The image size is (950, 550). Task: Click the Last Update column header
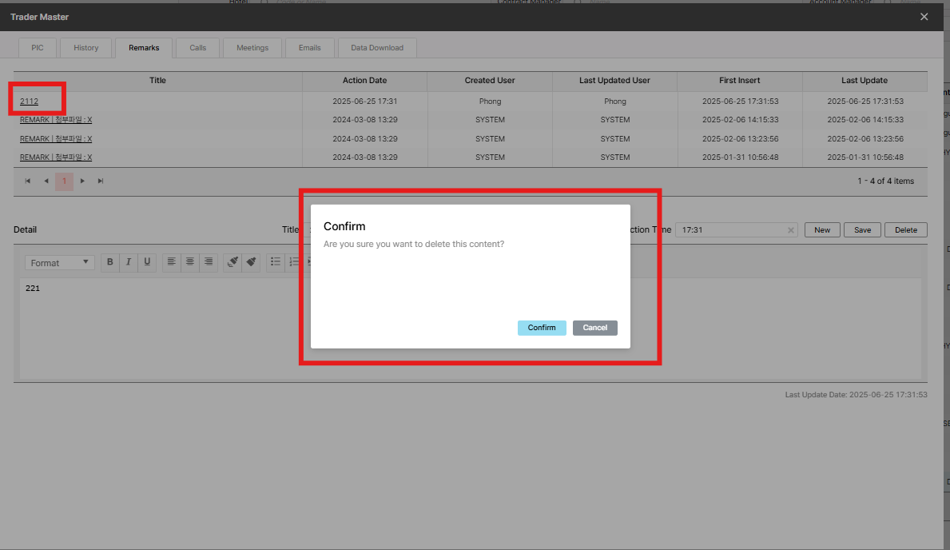(x=865, y=81)
